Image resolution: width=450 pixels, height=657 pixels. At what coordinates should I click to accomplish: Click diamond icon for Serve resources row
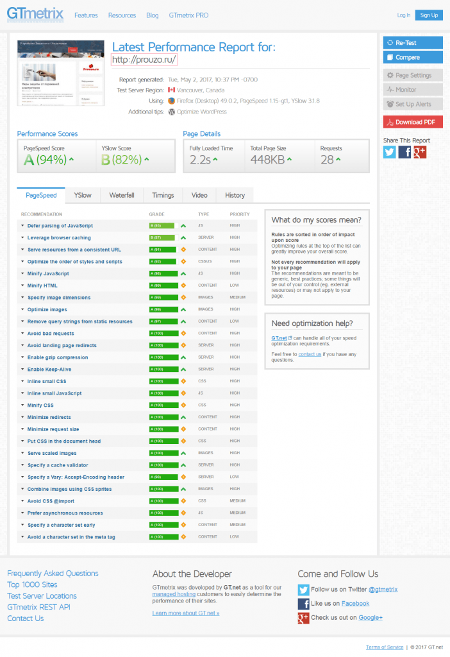click(183, 250)
